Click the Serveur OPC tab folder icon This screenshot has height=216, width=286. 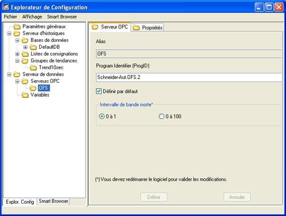[x=95, y=27]
